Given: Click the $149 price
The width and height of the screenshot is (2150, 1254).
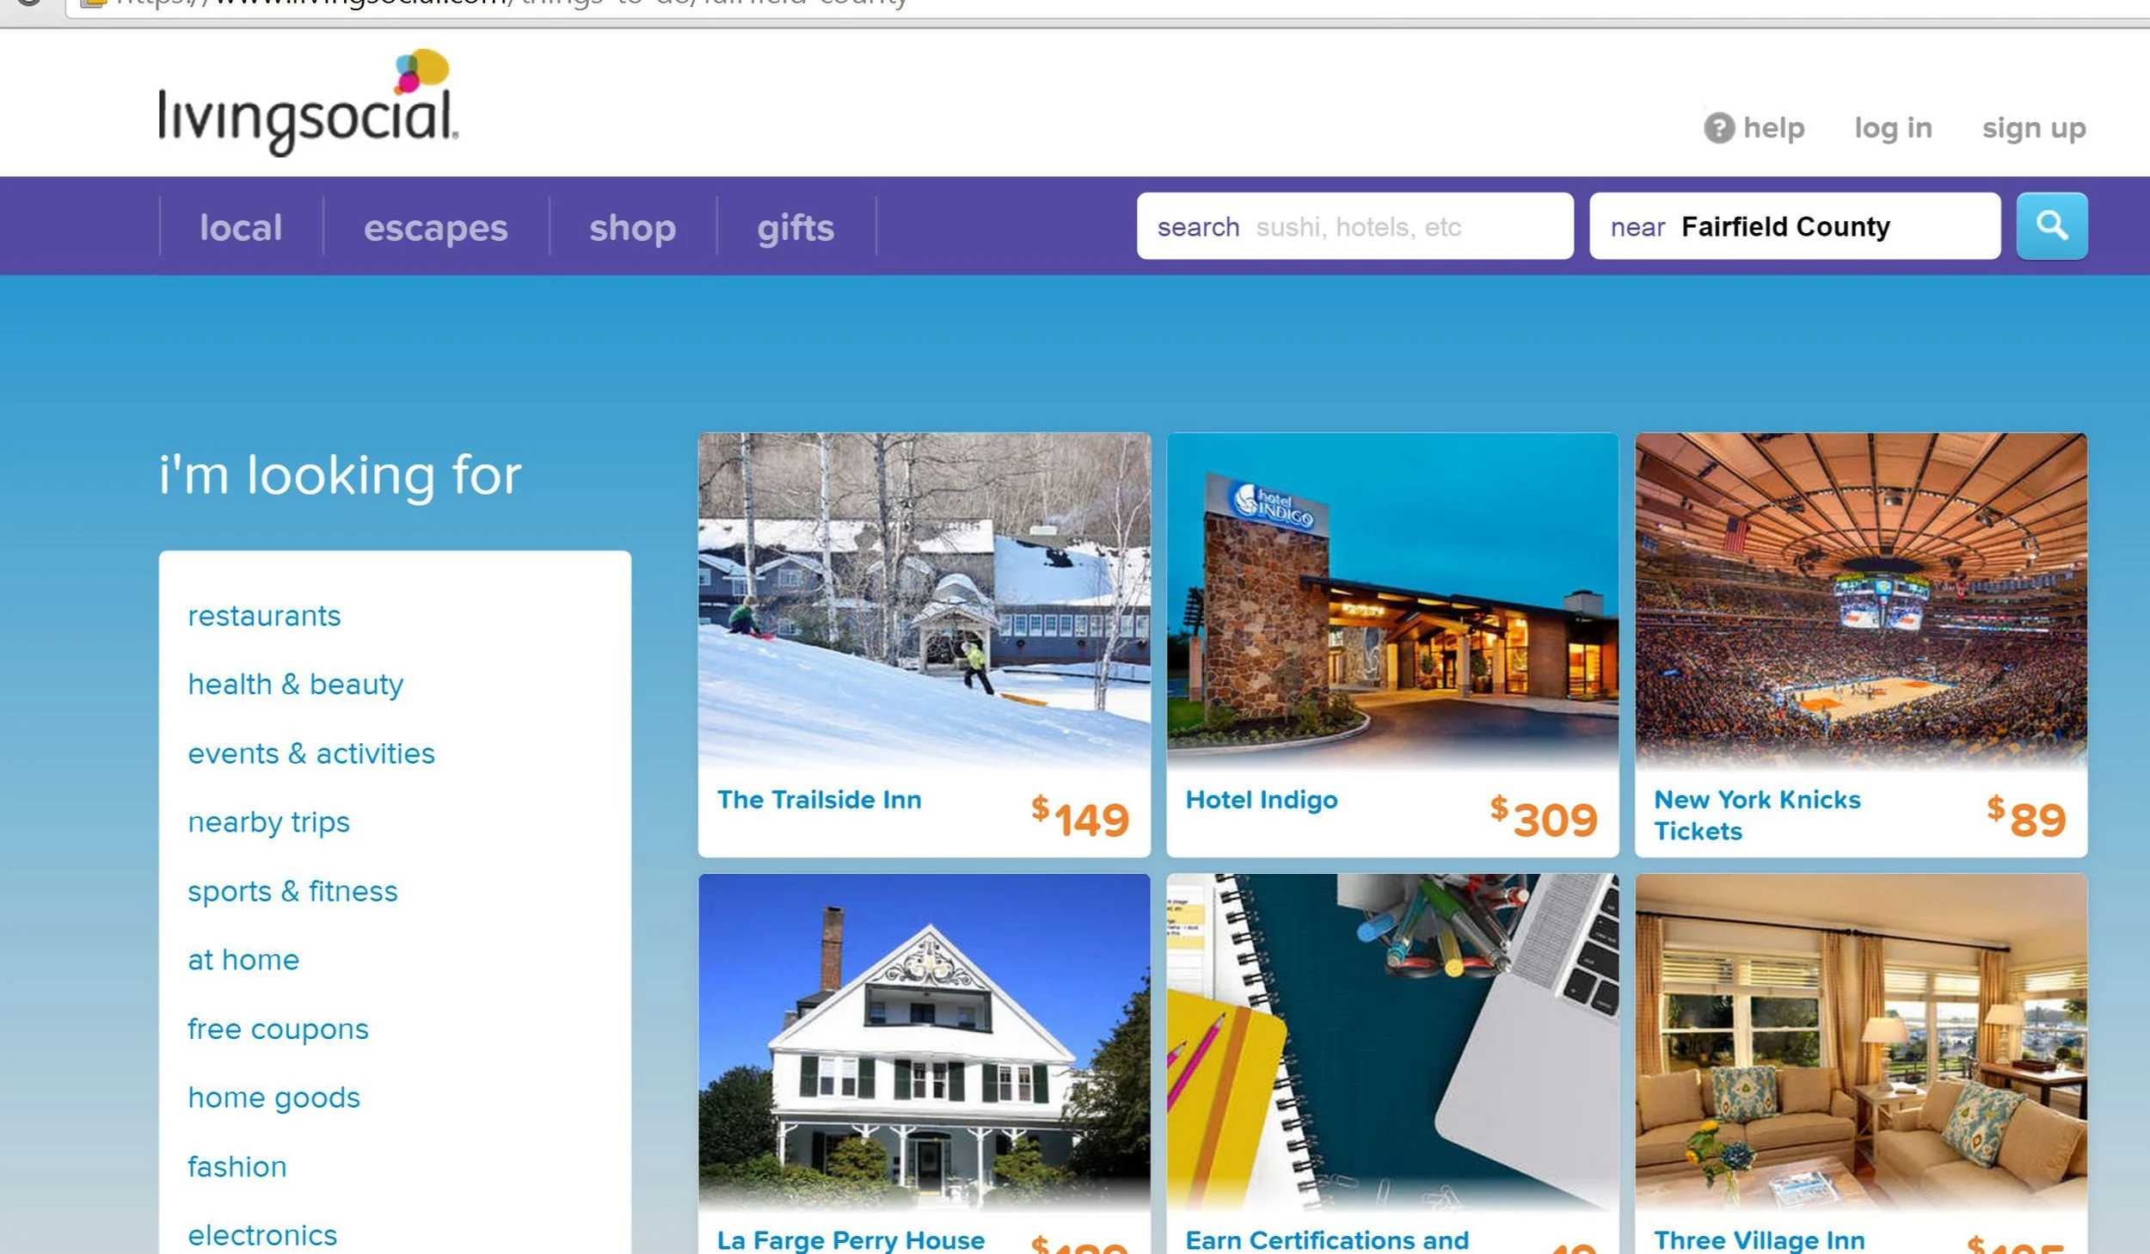Looking at the screenshot, I should click(1080, 817).
